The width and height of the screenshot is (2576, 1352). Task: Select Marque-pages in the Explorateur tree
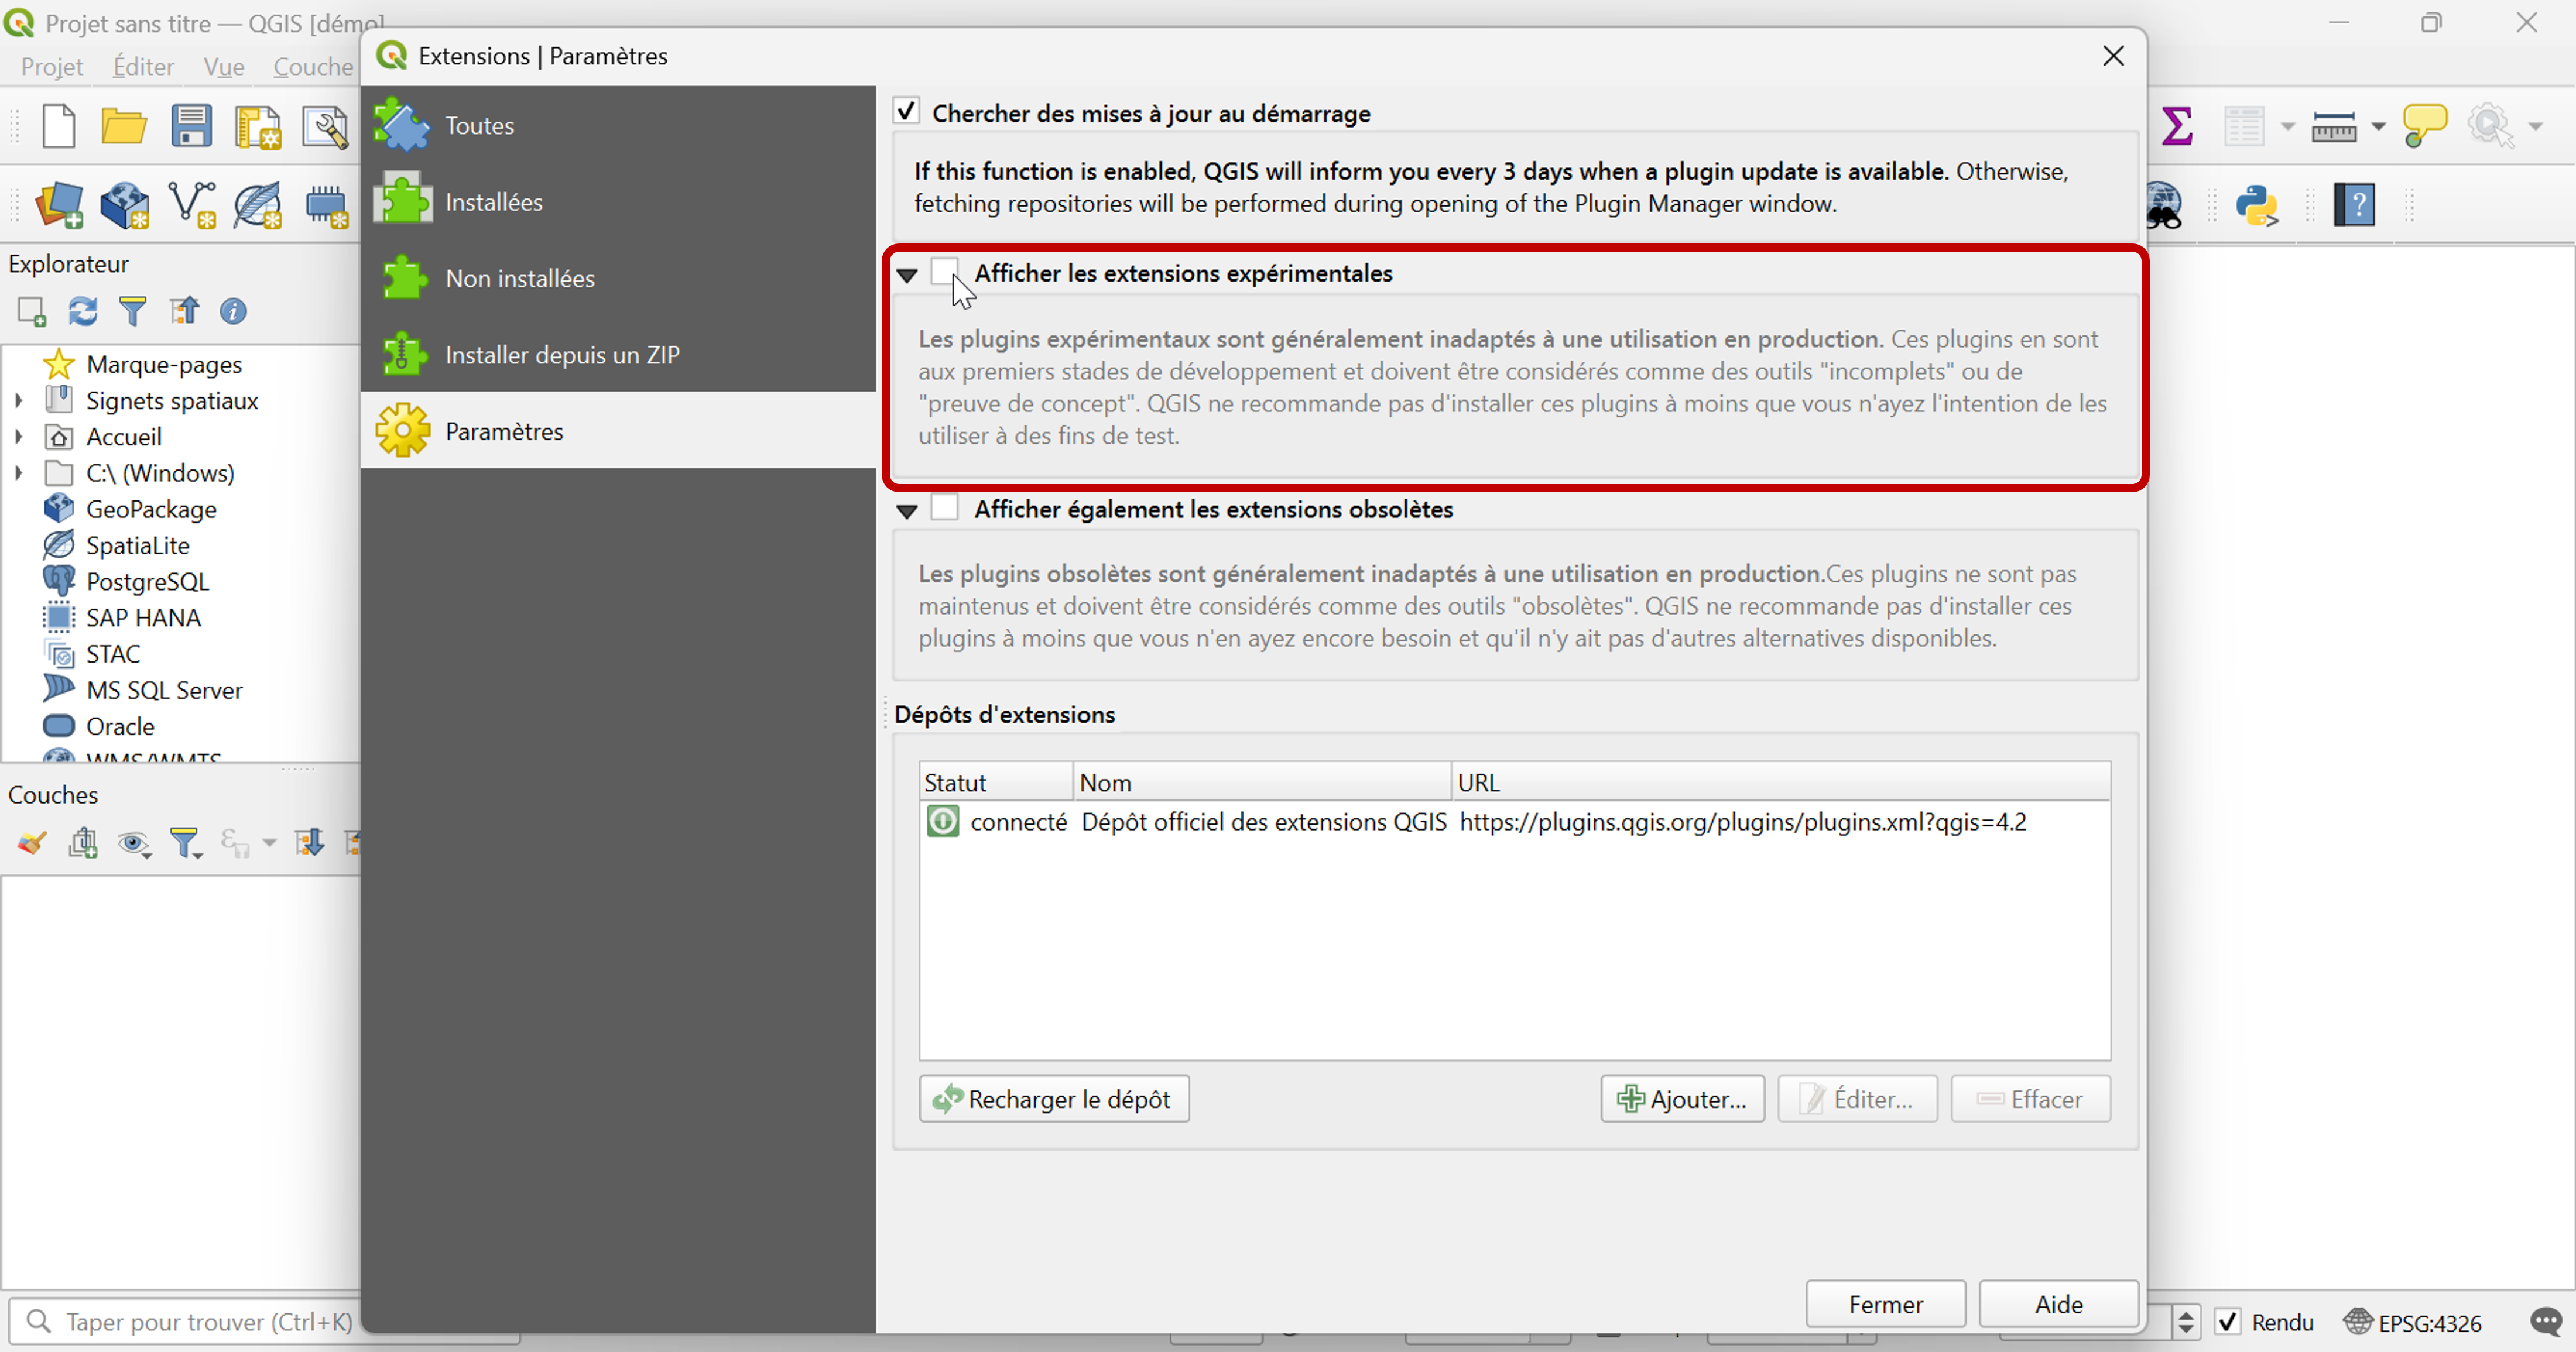[x=164, y=364]
